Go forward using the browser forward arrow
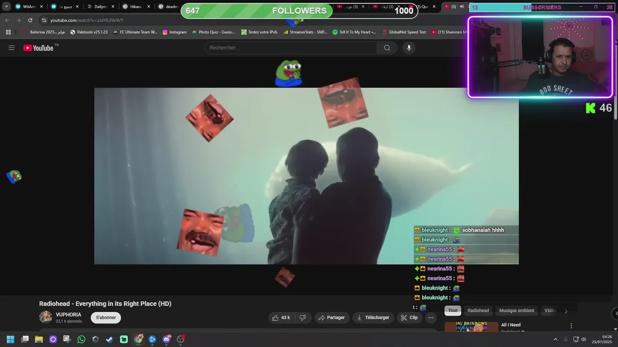 [x=18, y=20]
